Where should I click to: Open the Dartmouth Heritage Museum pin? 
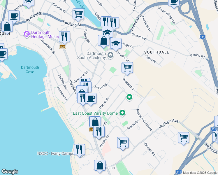27,34
